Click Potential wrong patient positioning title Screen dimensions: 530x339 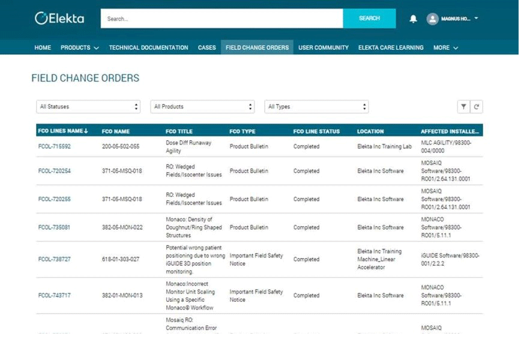click(195, 260)
